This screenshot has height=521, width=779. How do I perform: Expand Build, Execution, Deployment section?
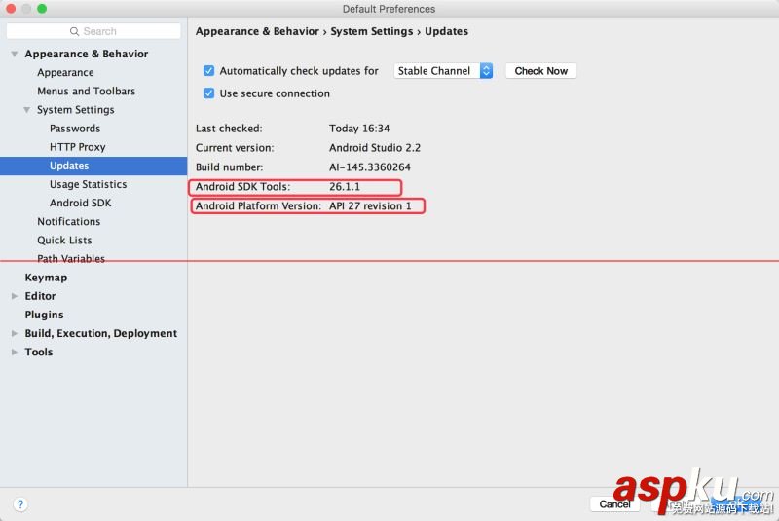click(15, 333)
